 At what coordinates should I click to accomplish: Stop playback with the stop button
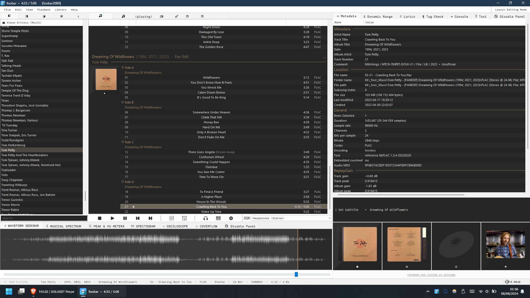tap(100, 218)
